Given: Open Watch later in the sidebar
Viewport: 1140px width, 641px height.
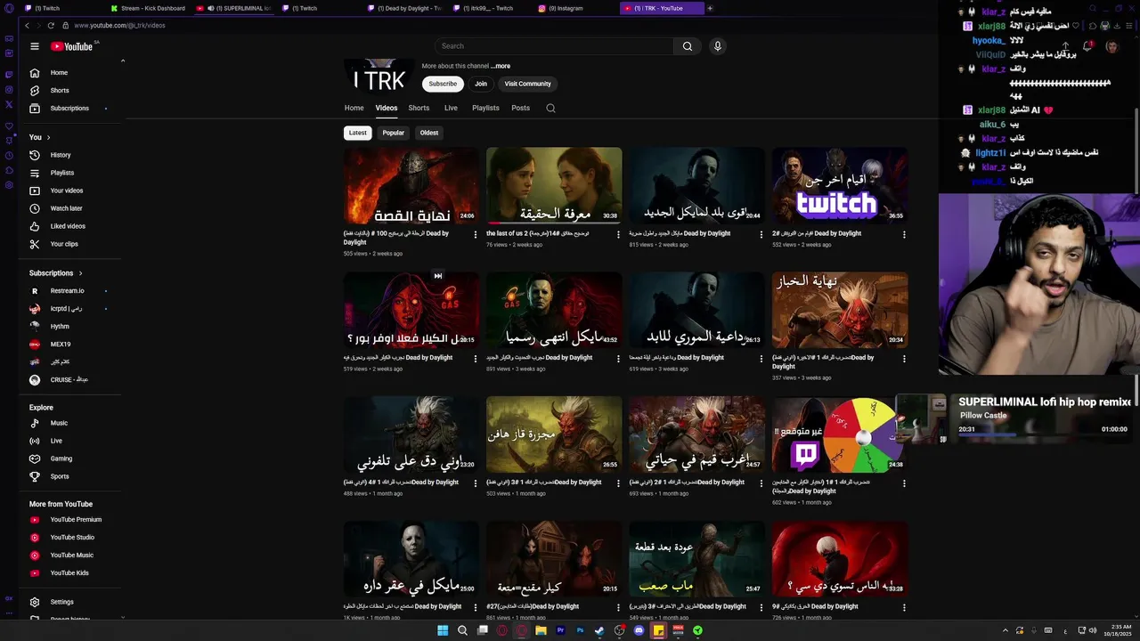Looking at the screenshot, I should (x=68, y=208).
